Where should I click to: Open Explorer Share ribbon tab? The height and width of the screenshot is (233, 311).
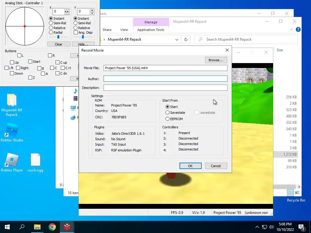(107, 30)
